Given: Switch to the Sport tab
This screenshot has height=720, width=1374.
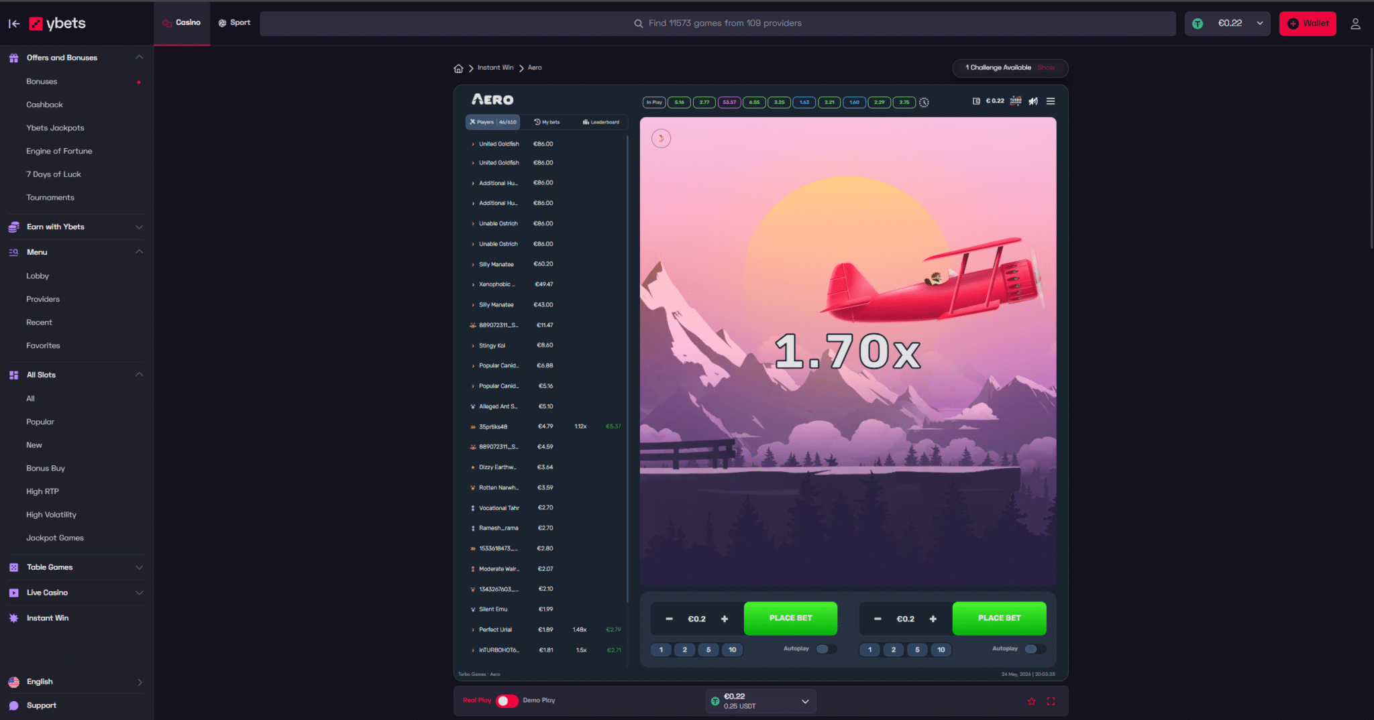Looking at the screenshot, I should click(x=234, y=23).
